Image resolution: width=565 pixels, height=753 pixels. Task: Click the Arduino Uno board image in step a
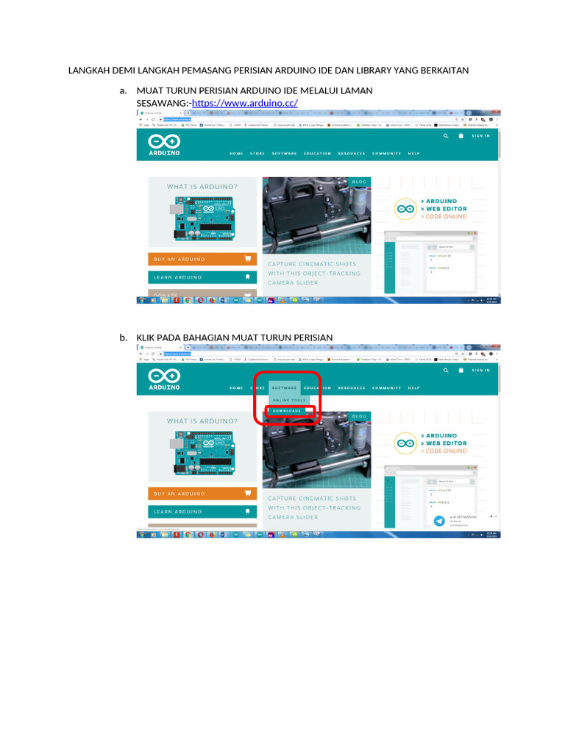(202, 218)
